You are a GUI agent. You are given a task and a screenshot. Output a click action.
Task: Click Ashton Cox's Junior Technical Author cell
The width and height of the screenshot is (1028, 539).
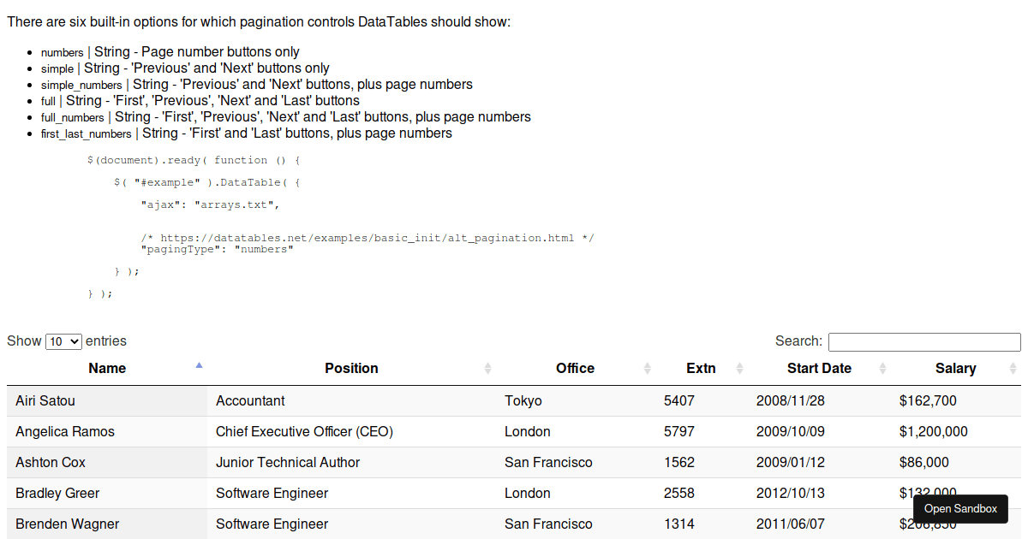point(289,462)
